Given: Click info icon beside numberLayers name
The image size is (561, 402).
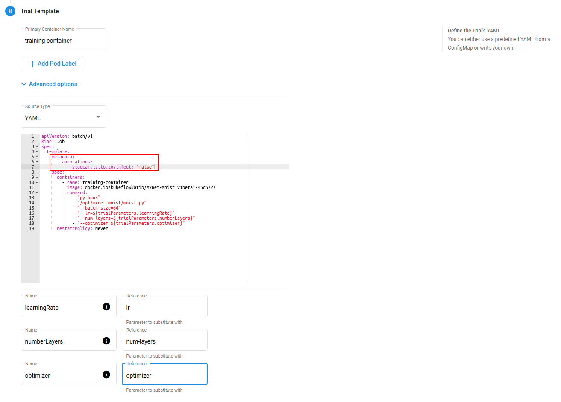Looking at the screenshot, I should click(106, 341).
